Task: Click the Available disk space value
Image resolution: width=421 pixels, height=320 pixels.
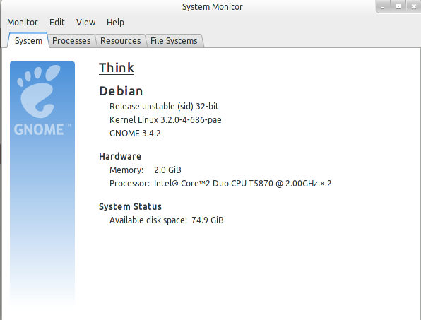Action: [207, 220]
